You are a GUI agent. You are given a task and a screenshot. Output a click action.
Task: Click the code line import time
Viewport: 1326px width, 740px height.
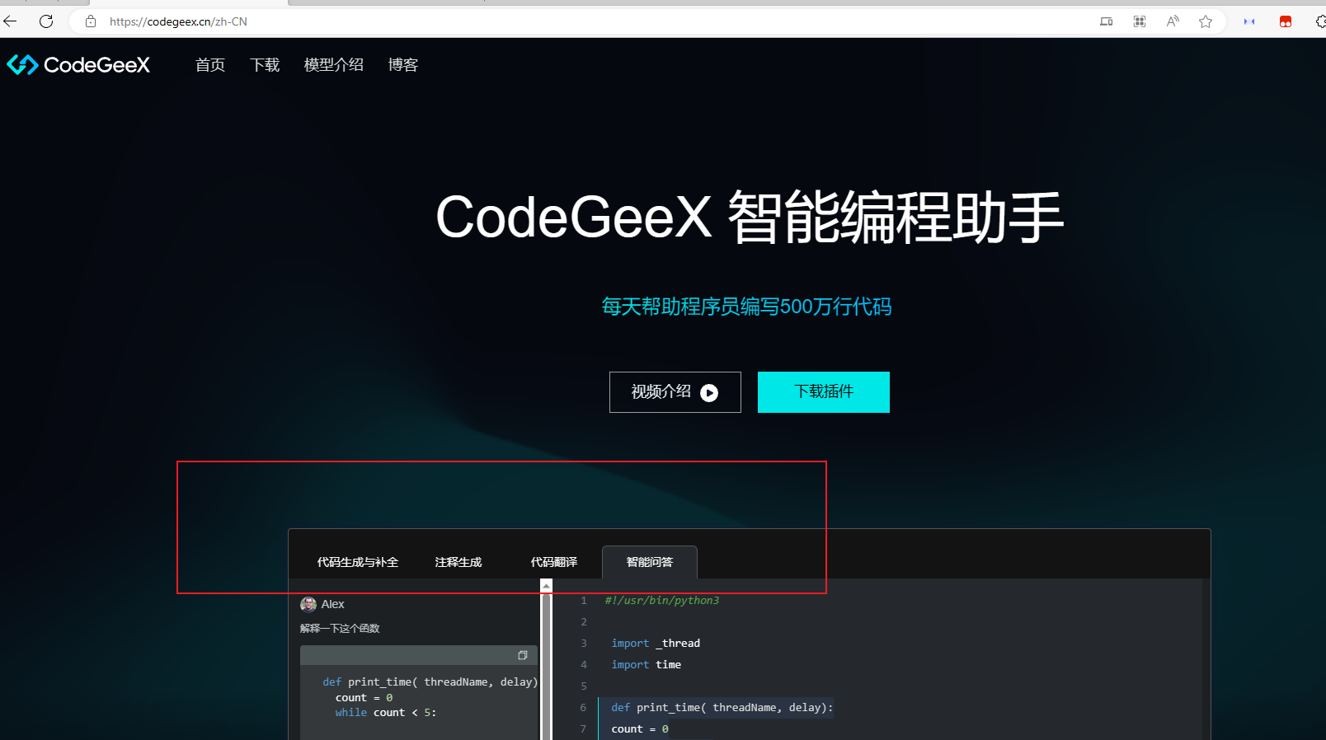tap(647, 664)
